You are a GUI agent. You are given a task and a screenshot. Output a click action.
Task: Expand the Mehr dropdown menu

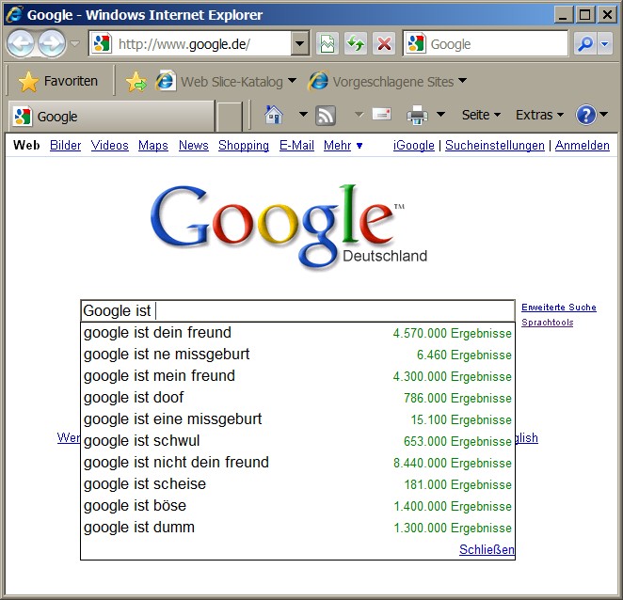pos(343,146)
